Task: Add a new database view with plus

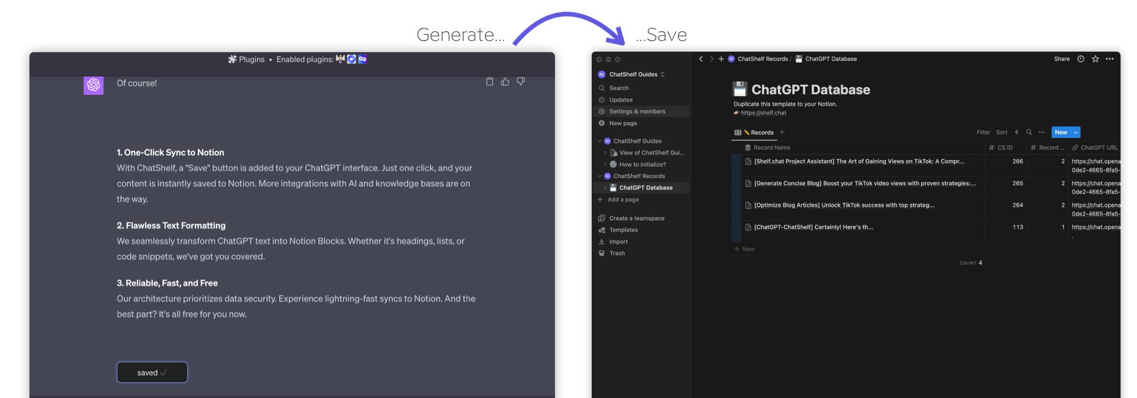Action: coord(782,132)
